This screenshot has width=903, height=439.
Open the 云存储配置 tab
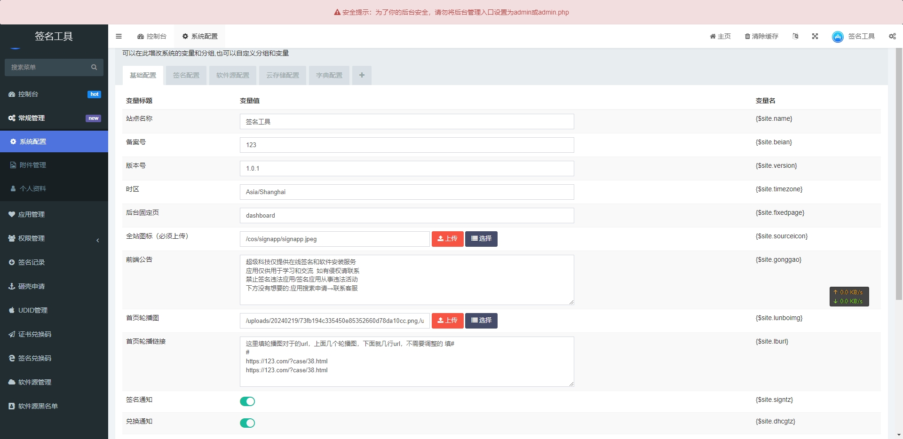point(283,75)
